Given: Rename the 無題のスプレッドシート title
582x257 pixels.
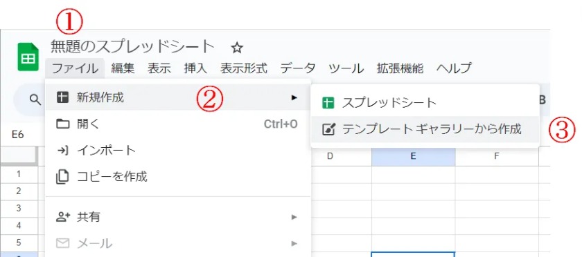Looking at the screenshot, I should (x=132, y=47).
